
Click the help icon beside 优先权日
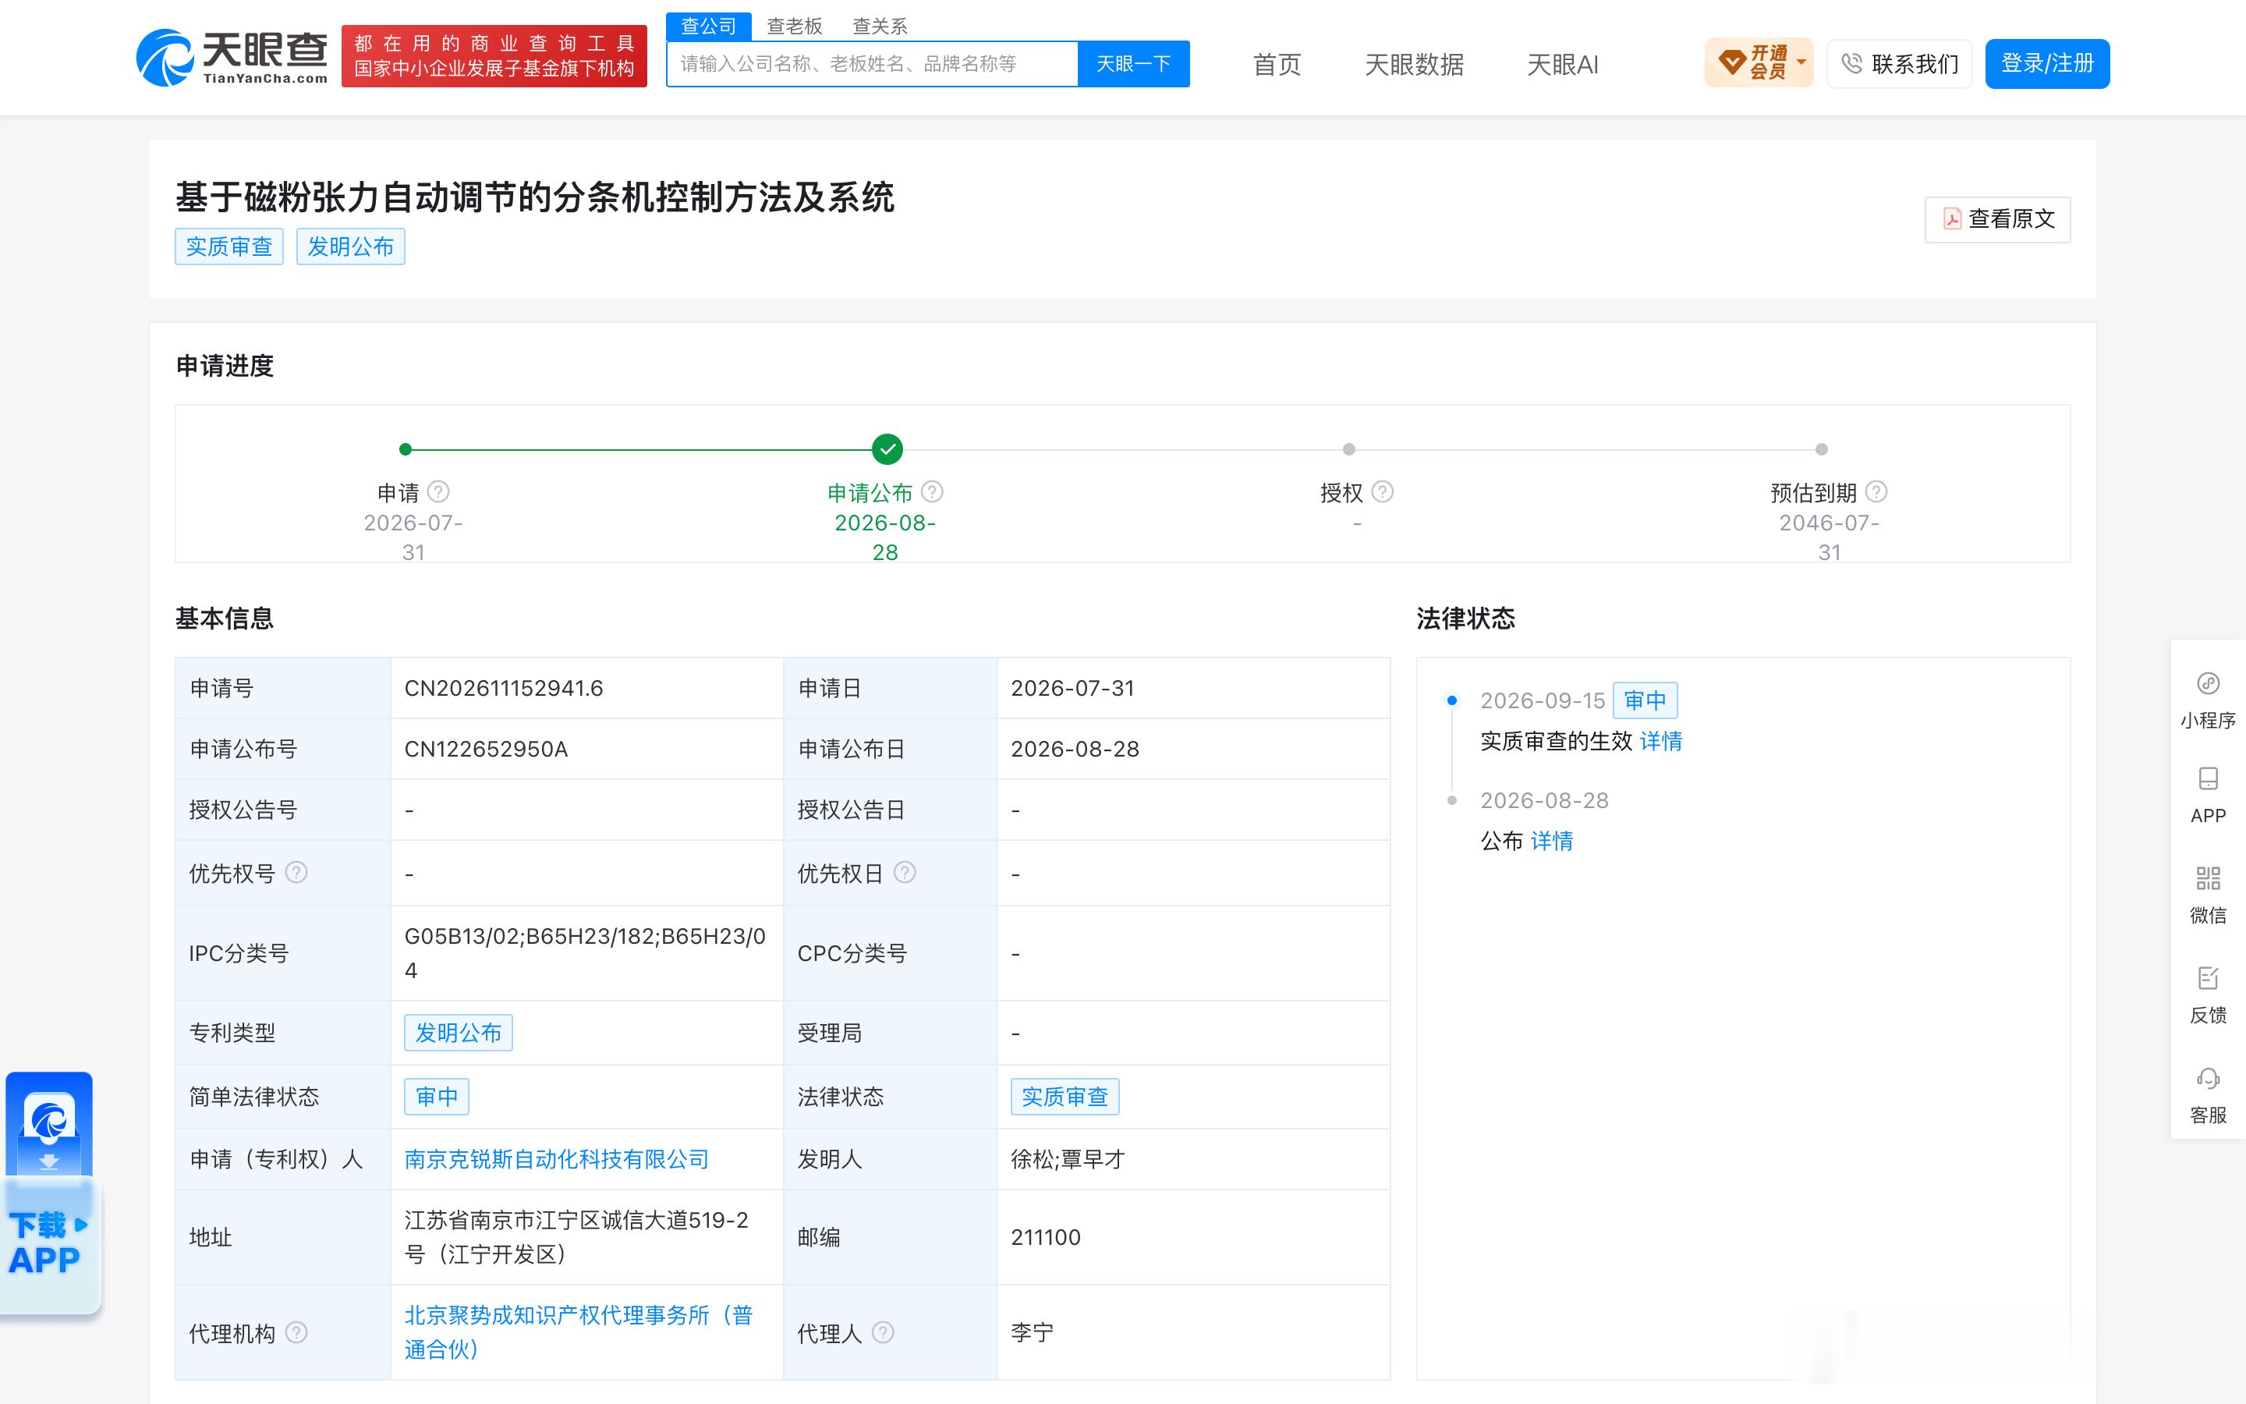pos(905,872)
